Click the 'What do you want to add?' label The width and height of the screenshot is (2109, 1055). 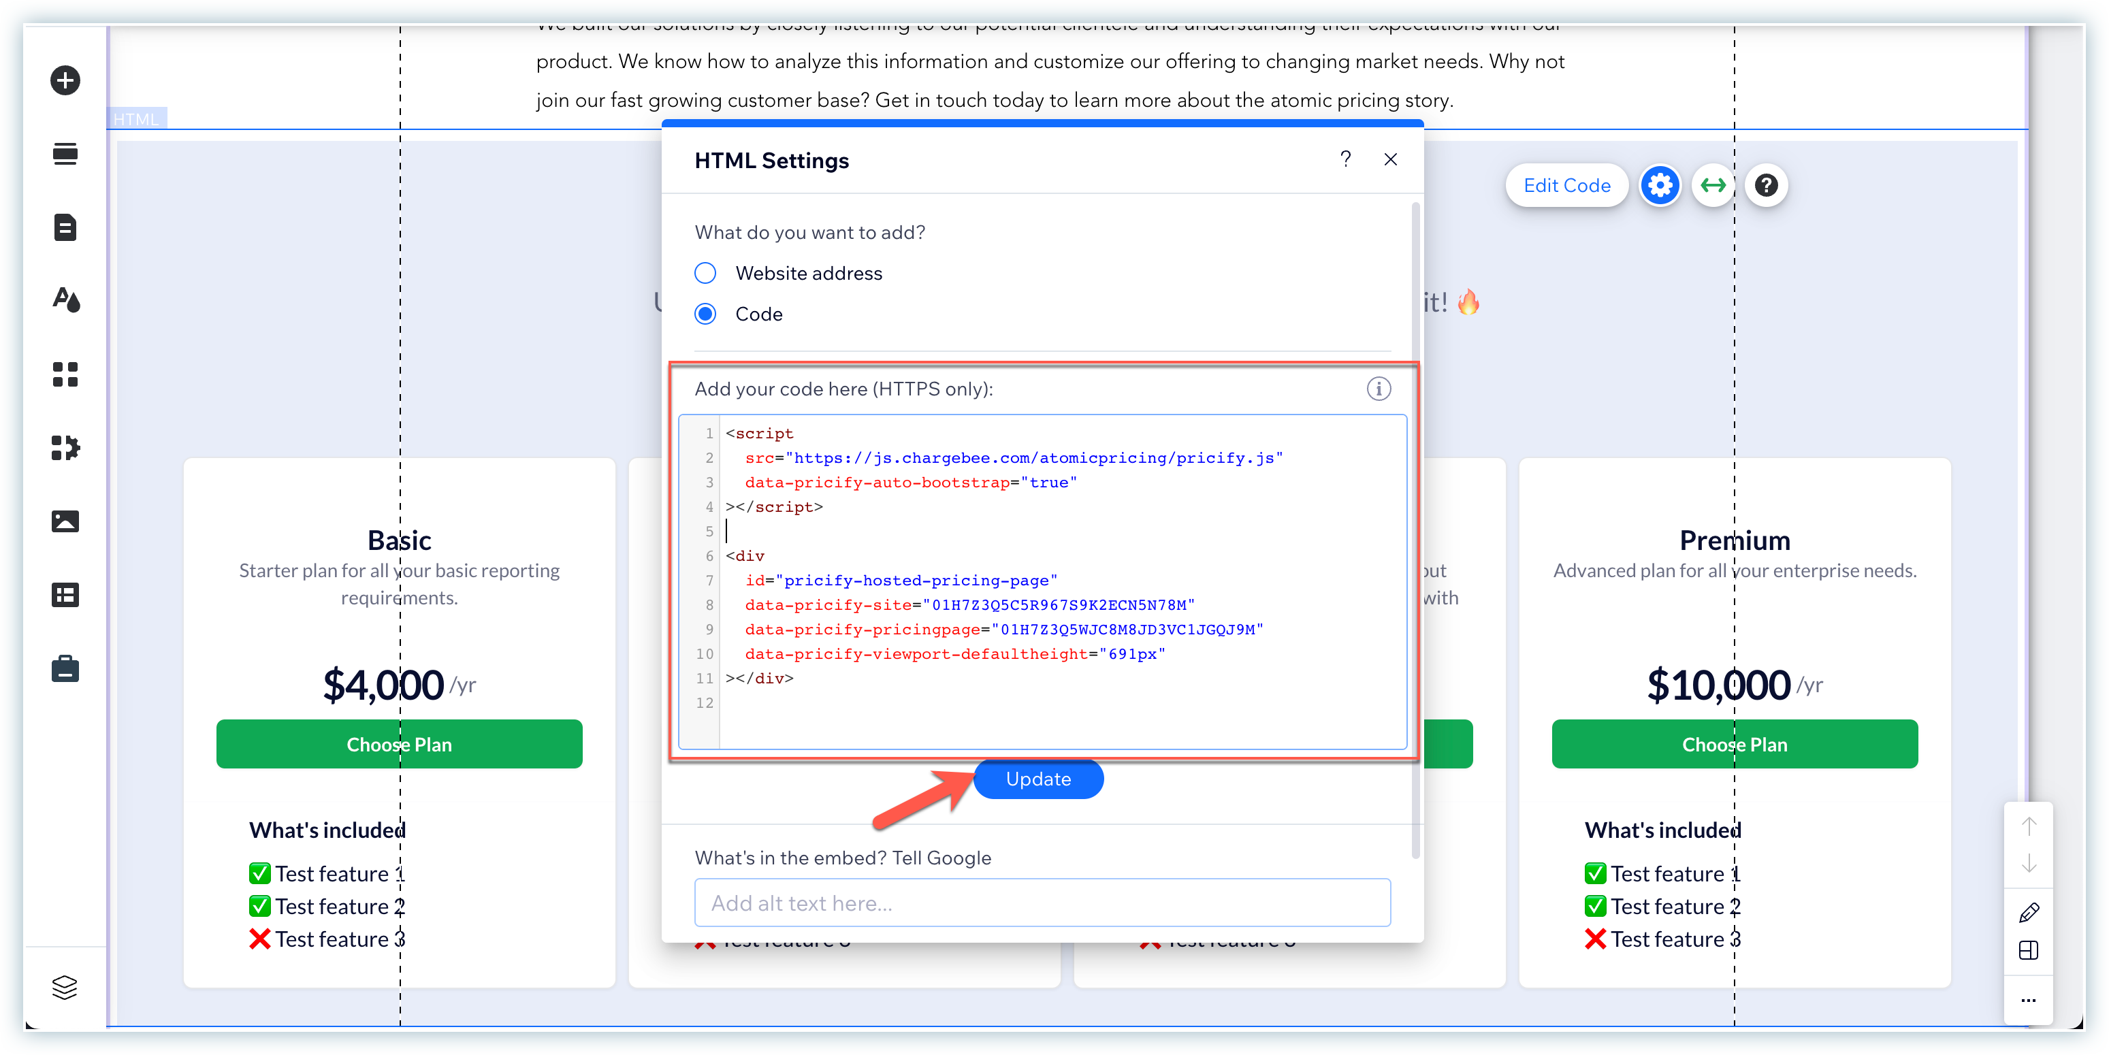click(x=809, y=233)
